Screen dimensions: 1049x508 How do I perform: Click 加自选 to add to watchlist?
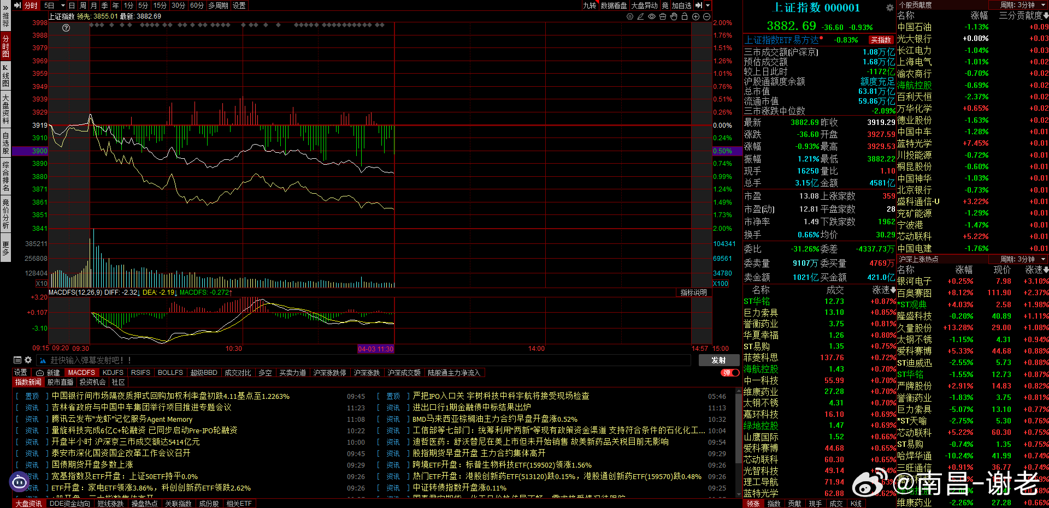[682, 5]
